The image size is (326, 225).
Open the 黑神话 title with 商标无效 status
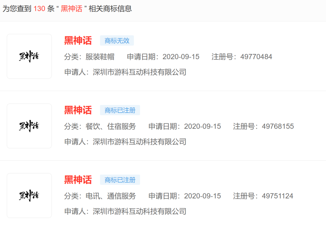[78, 40]
